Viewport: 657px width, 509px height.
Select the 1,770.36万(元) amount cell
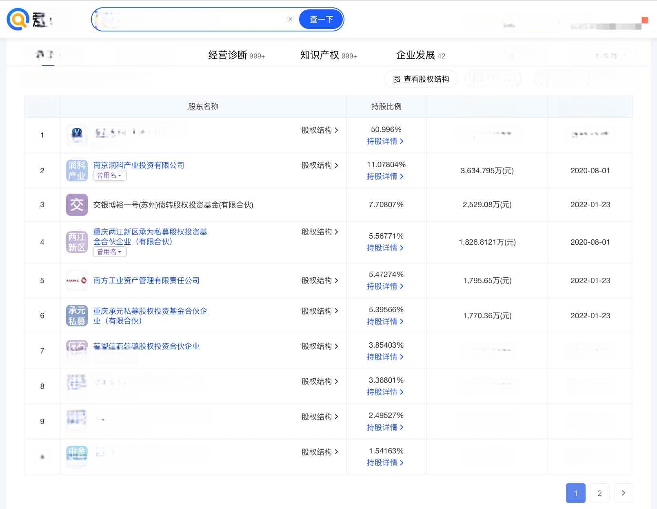pos(487,316)
